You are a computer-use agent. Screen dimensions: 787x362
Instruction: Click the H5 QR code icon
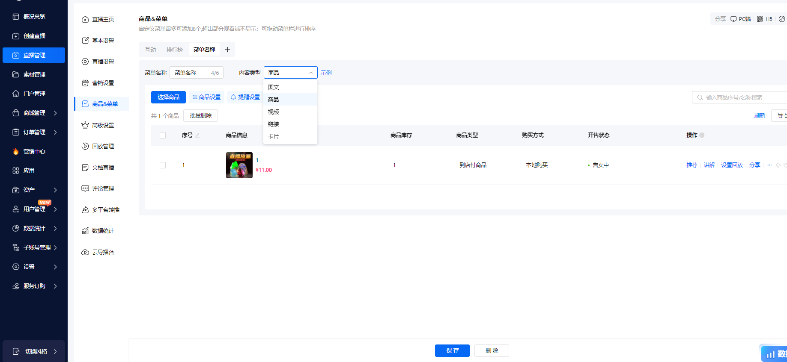coord(760,19)
